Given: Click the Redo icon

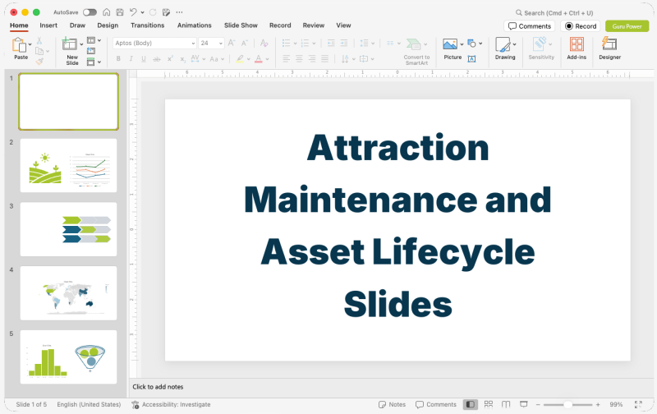Looking at the screenshot, I should (153, 12).
